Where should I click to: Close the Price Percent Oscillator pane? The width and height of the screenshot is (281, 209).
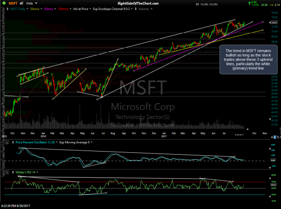7,142
